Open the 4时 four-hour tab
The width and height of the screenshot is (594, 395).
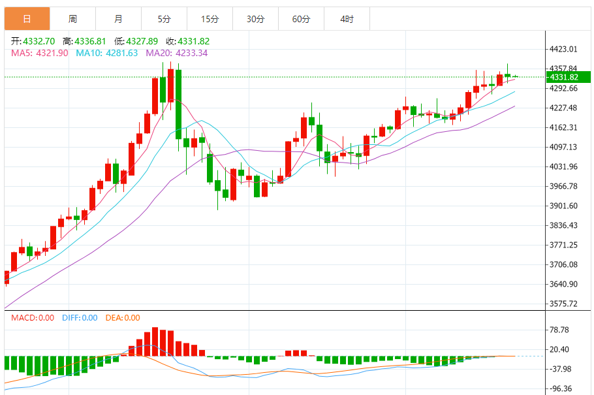click(347, 19)
